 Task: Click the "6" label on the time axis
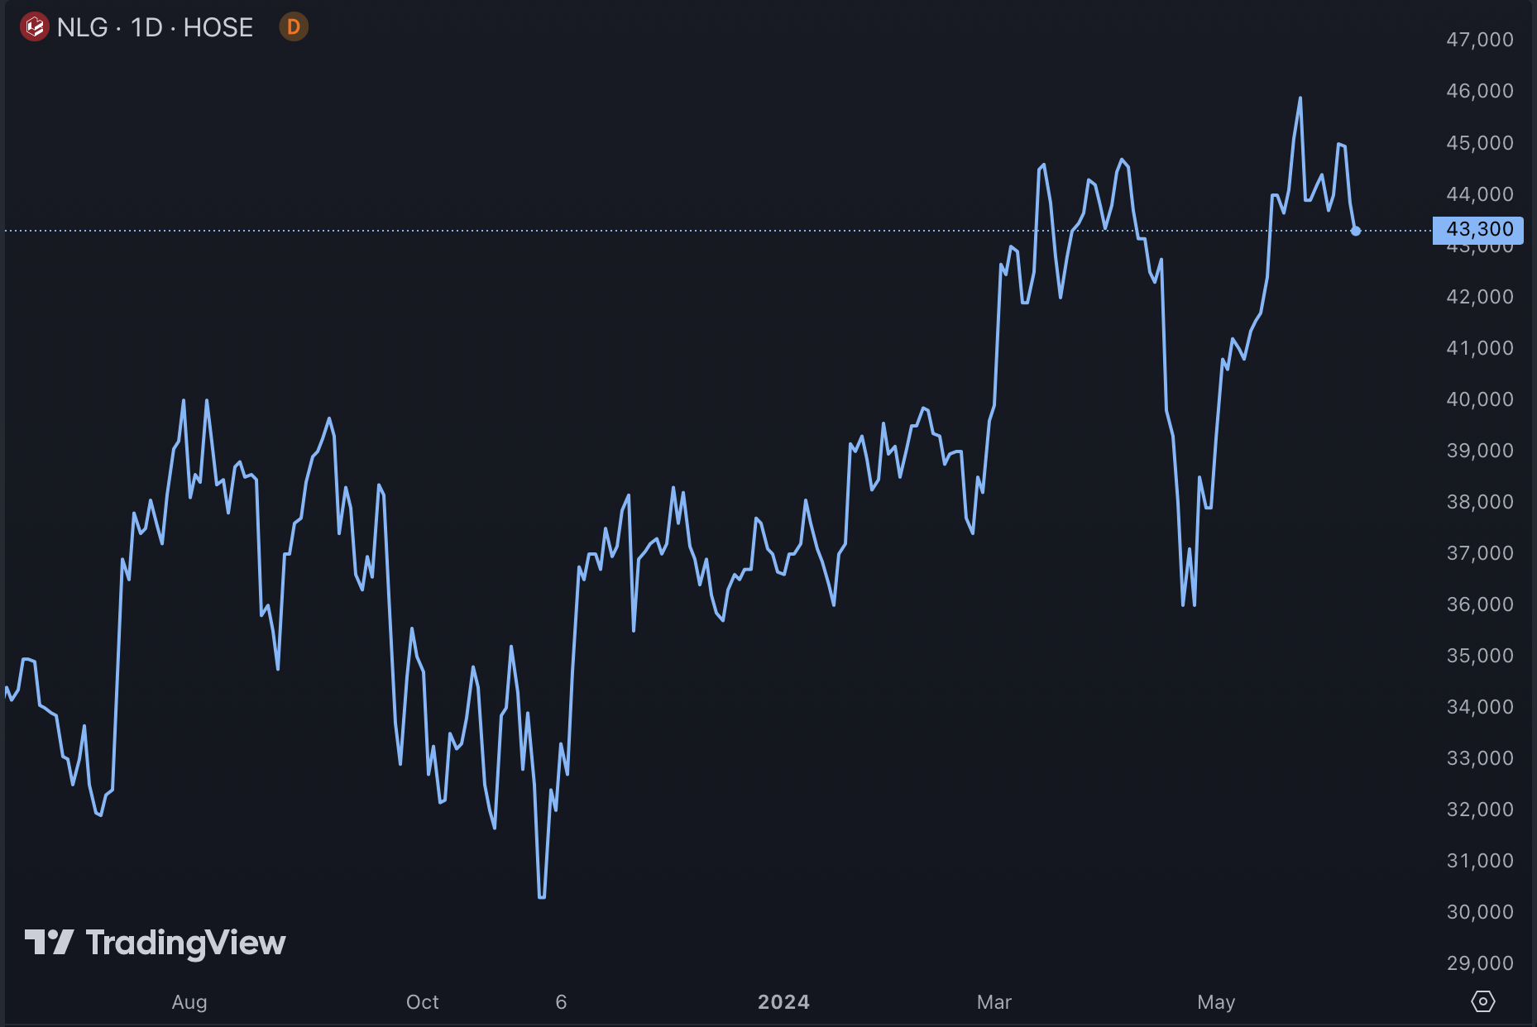[x=560, y=1001]
